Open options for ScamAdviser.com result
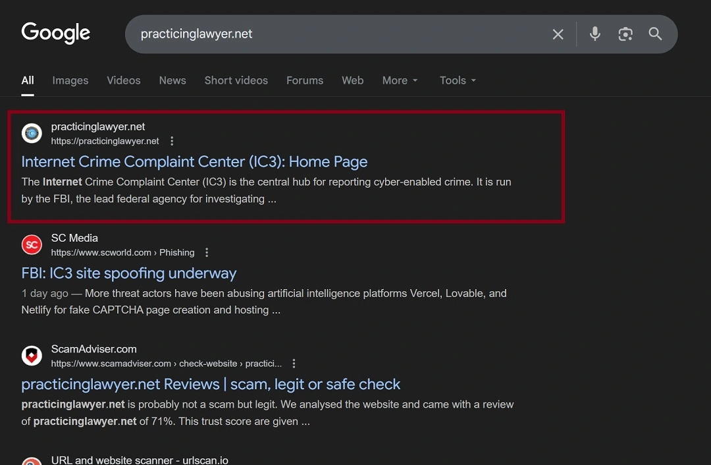The width and height of the screenshot is (711, 465). point(294,364)
